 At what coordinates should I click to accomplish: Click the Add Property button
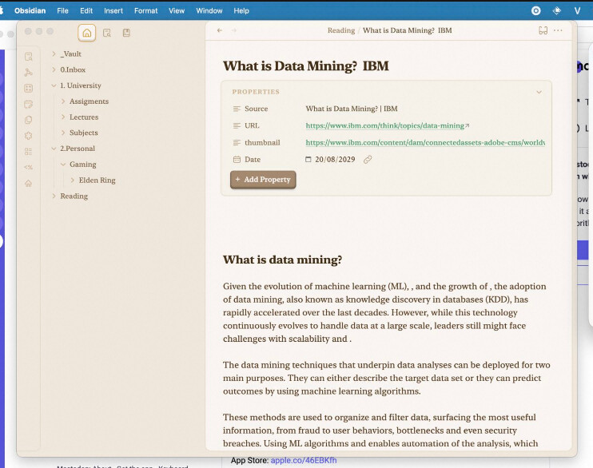tap(263, 180)
